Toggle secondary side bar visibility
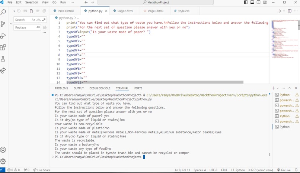This screenshot has width=300, height=173. pyautogui.click(x=258, y=2)
